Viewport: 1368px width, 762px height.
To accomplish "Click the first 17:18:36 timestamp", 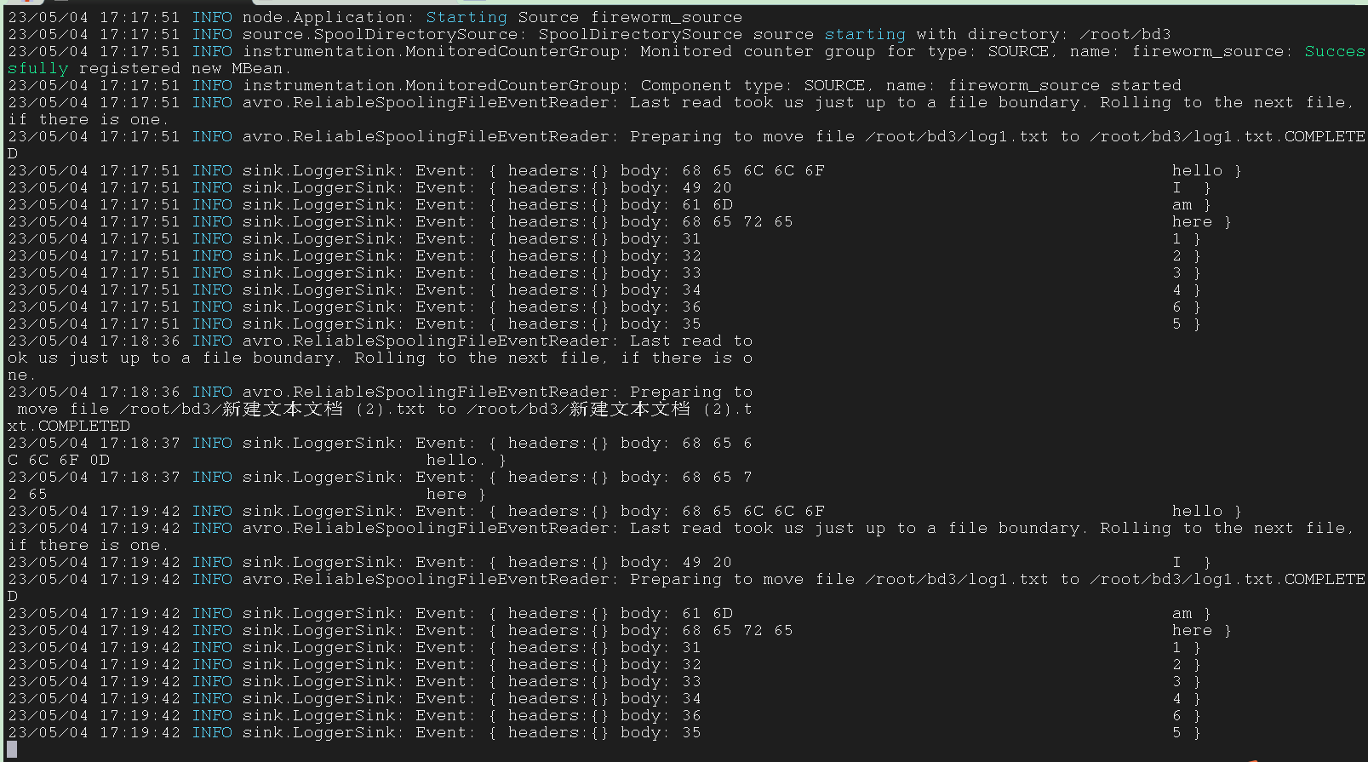I will coord(94,341).
